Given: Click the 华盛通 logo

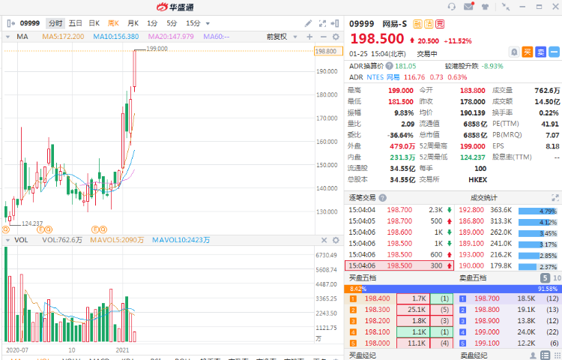Looking at the screenshot, I should [x=175, y=7].
